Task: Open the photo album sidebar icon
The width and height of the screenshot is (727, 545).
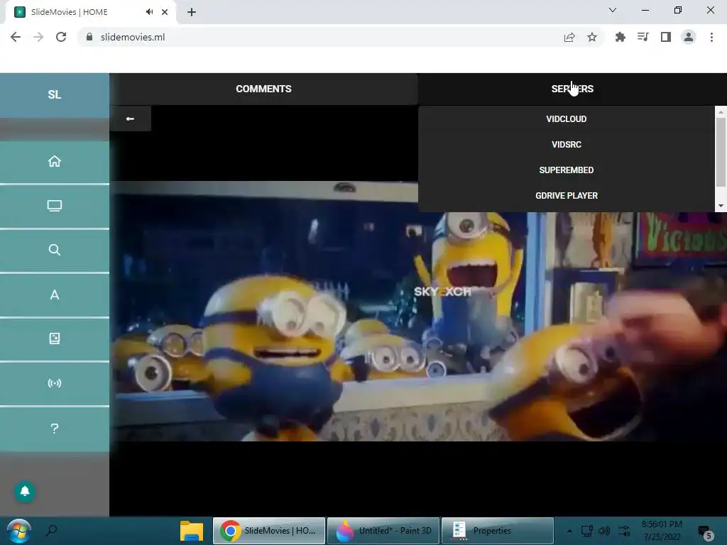Action: 54,338
